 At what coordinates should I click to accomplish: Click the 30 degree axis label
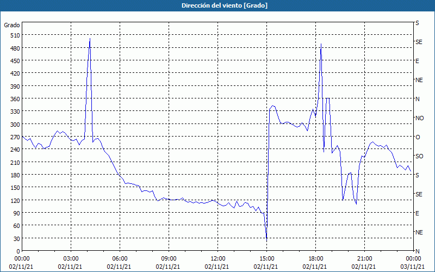click(17, 239)
